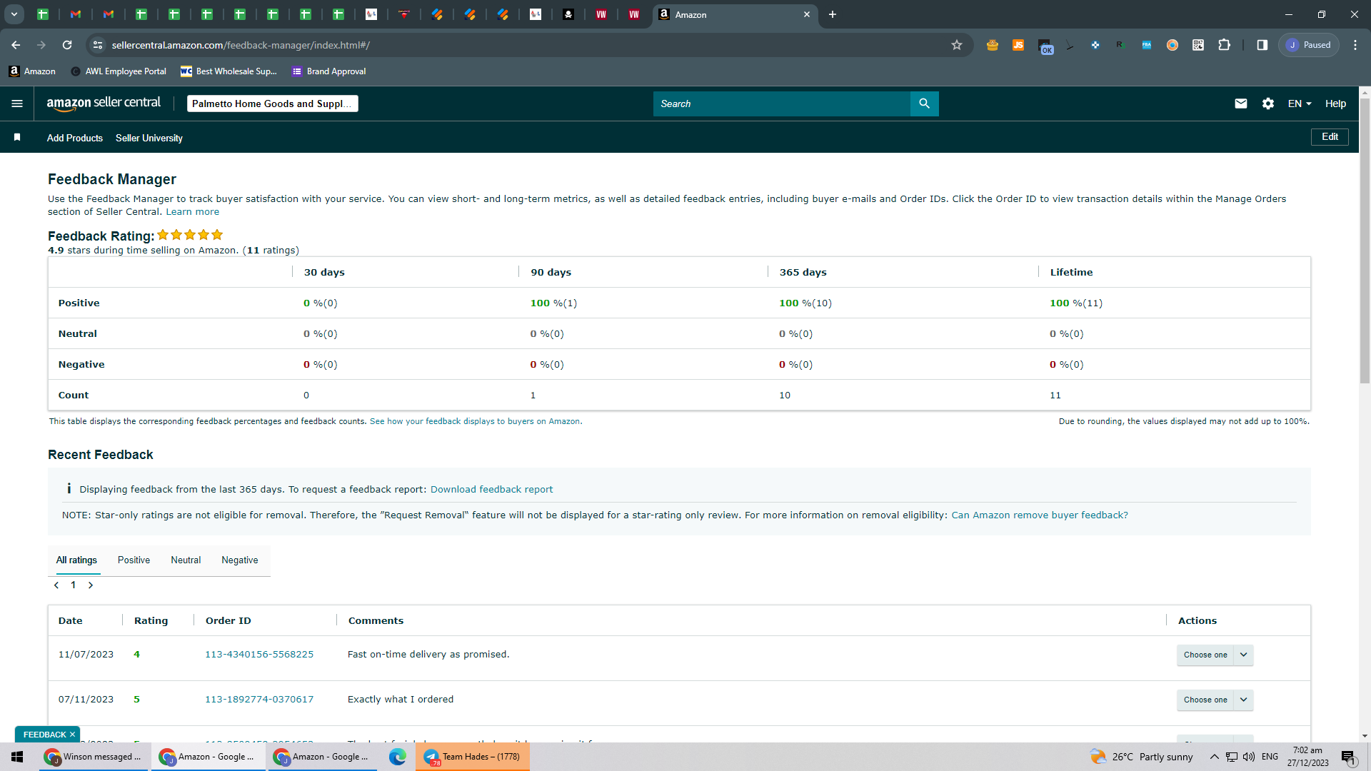Click the orange circle extension icon
This screenshot has height=771, width=1371.
[1172, 45]
